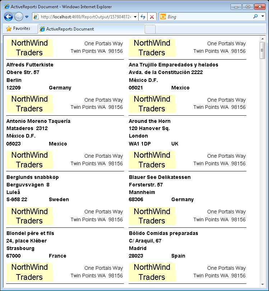The width and height of the screenshot is (269, 291).
Task: Open a new blank tab
Action: 150,29
